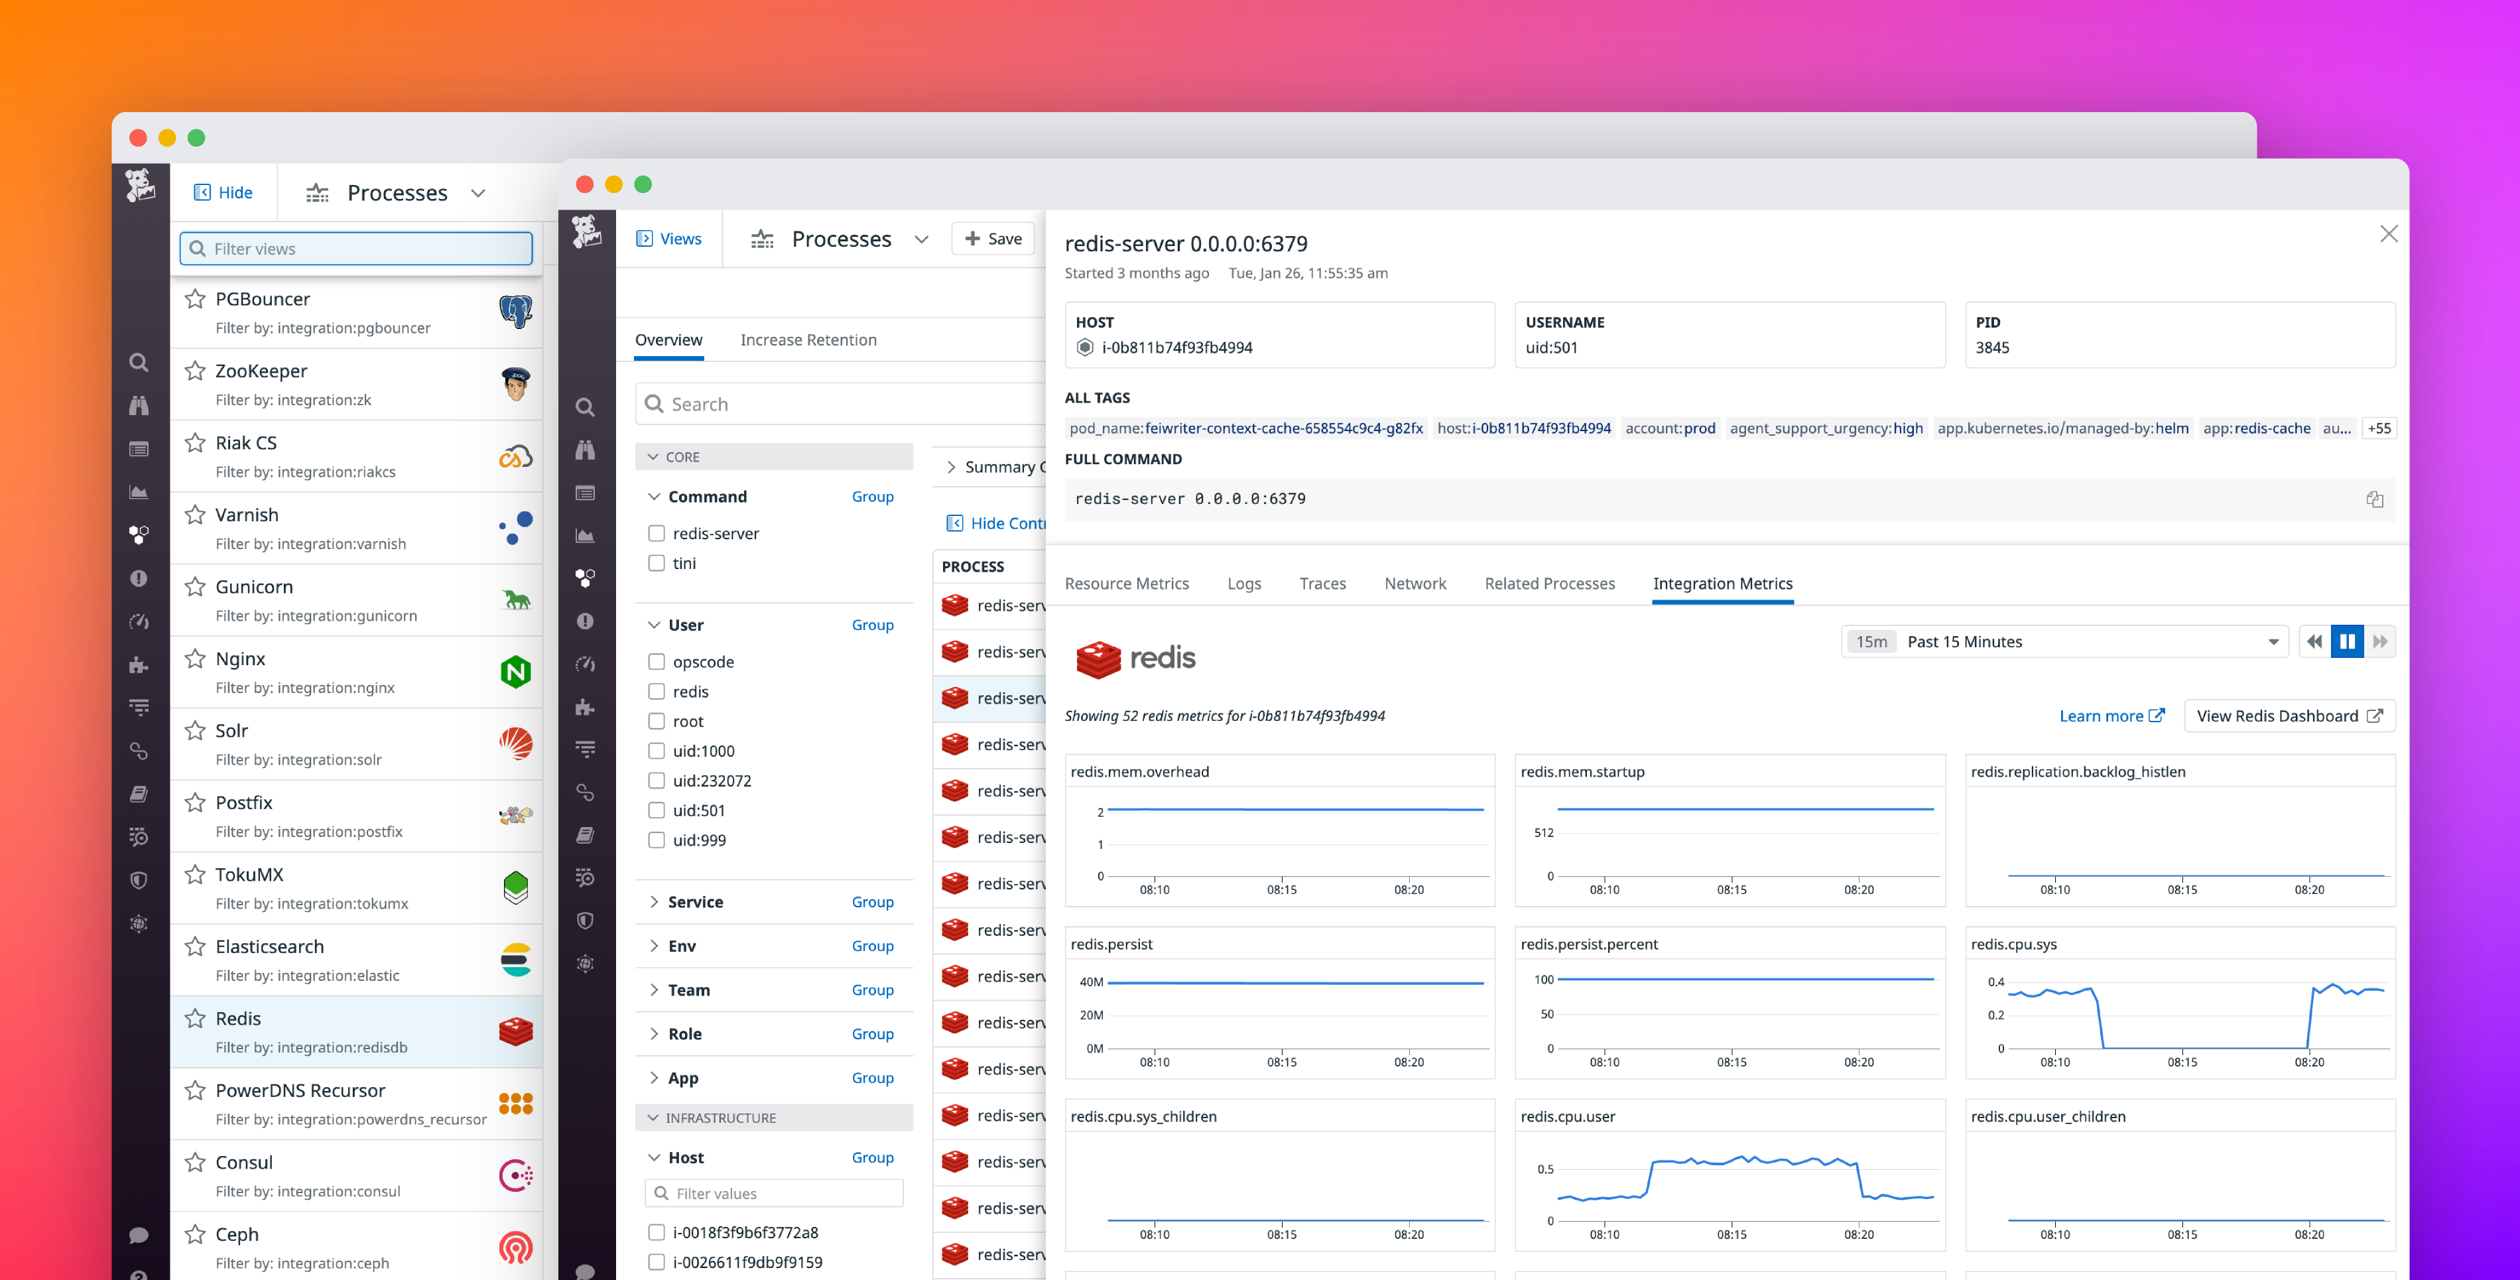This screenshot has height=1280, width=2520.
Task: Open the Increase Retention tab
Action: pyautogui.click(x=808, y=340)
